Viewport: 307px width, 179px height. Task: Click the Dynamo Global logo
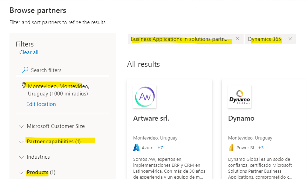click(239, 97)
